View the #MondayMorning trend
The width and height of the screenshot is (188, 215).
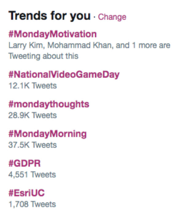48,134
